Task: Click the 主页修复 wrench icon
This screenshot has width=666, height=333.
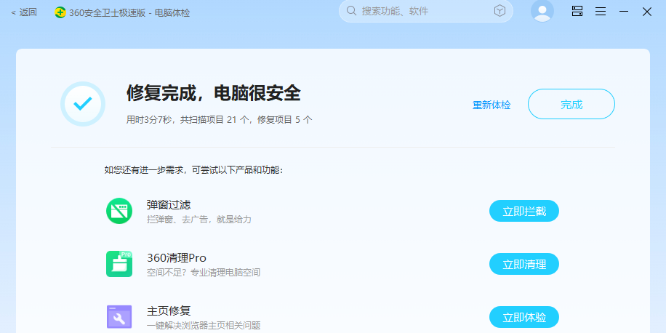Action: (x=119, y=317)
